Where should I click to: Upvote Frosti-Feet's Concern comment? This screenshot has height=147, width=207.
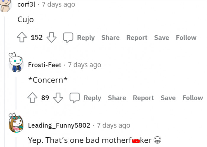click(32, 98)
